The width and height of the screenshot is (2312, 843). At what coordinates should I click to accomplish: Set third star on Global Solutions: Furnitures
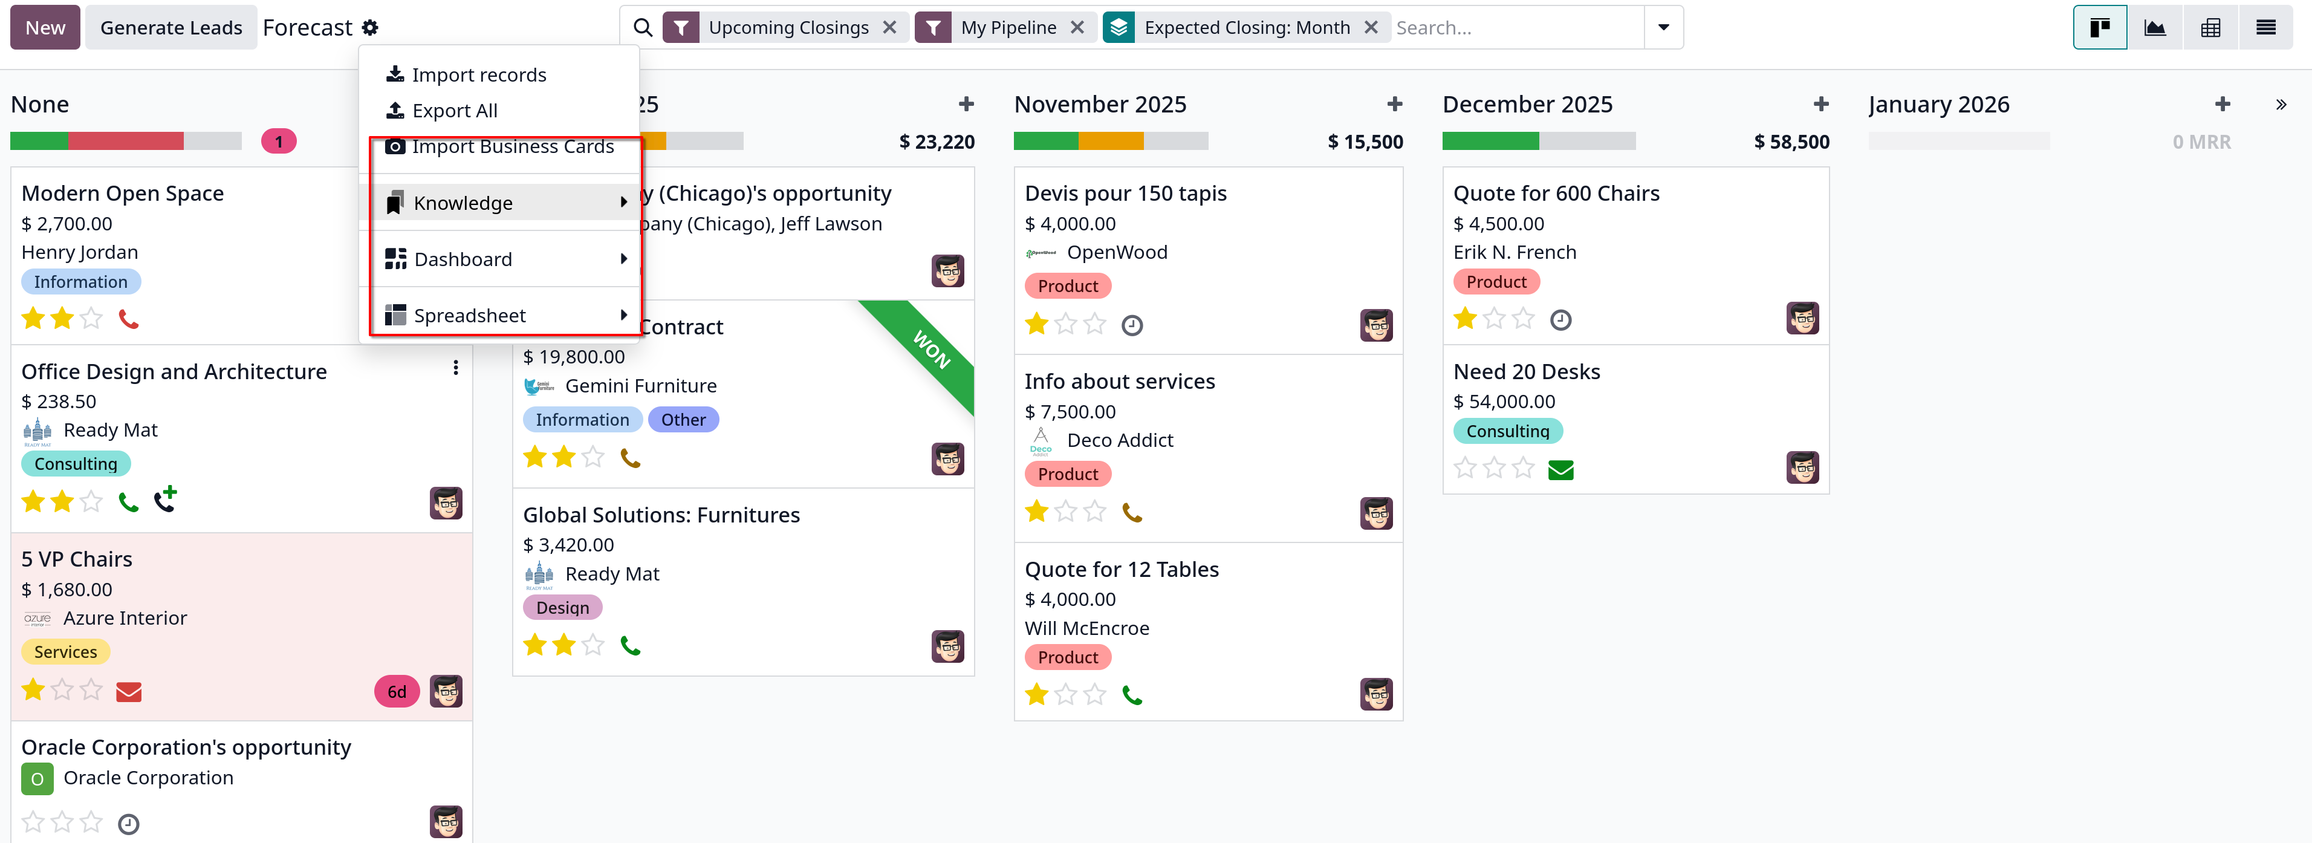tap(593, 645)
